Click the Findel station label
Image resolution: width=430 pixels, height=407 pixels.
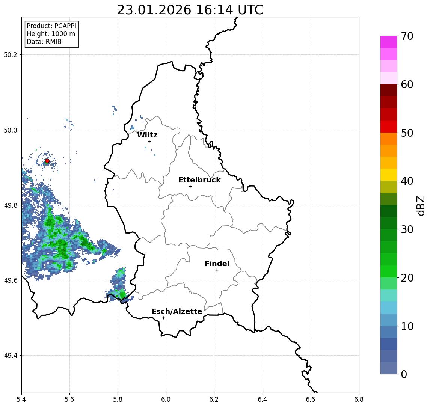pyautogui.click(x=217, y=264)
